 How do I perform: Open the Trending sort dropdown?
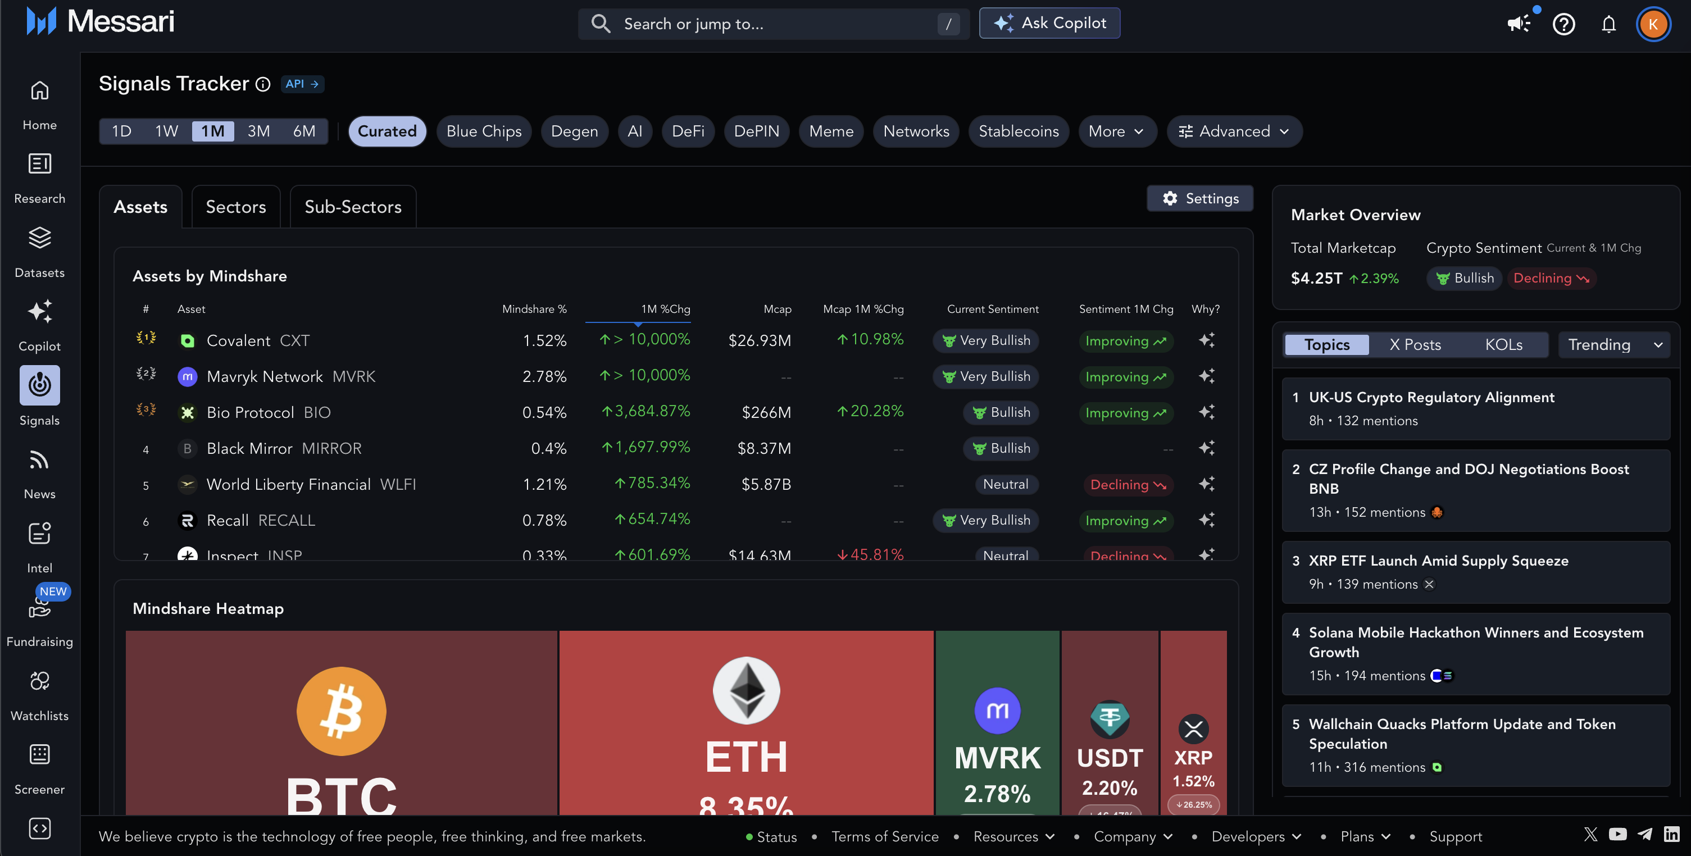tap(1614, 345)
